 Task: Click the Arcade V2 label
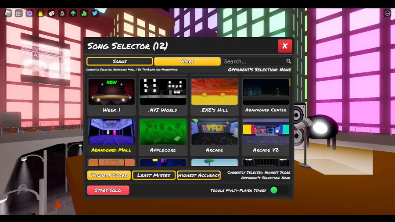point(266,150)
